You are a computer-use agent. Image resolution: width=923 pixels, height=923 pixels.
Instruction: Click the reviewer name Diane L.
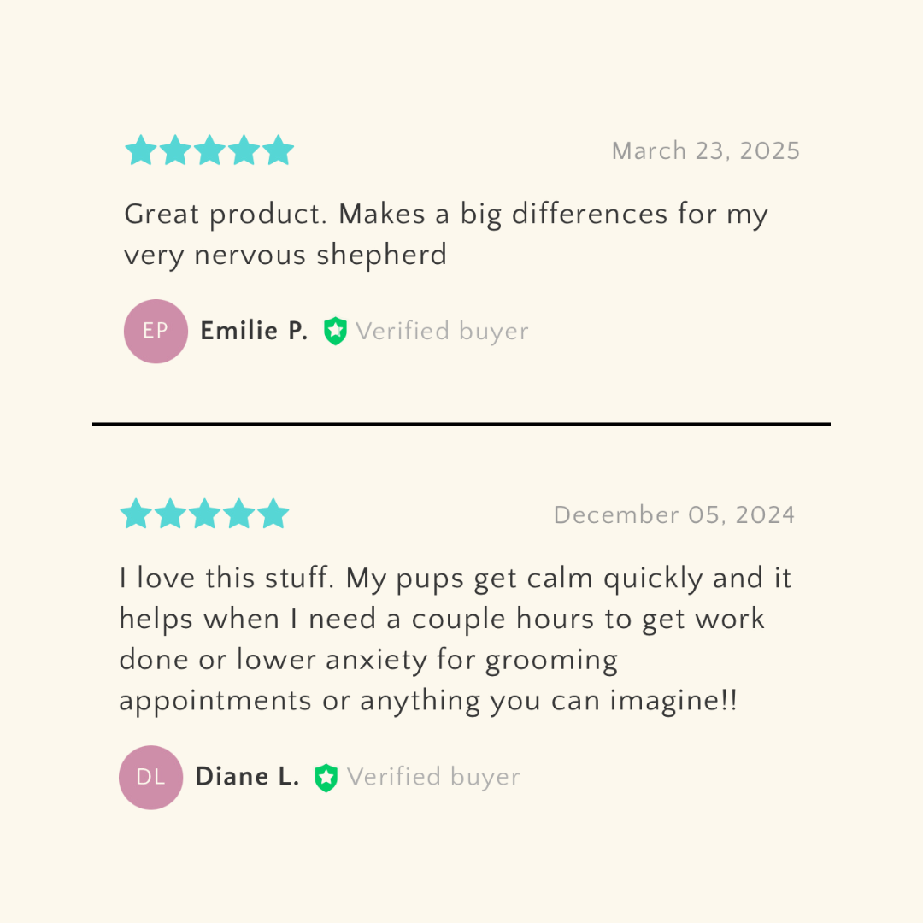pyautogui.click(x=247, y=777)
